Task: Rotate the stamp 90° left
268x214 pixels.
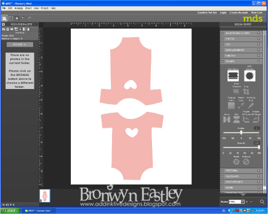Action: (246, 119)
